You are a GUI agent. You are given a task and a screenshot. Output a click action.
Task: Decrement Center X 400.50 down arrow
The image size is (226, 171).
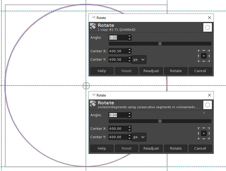[130, 53]
